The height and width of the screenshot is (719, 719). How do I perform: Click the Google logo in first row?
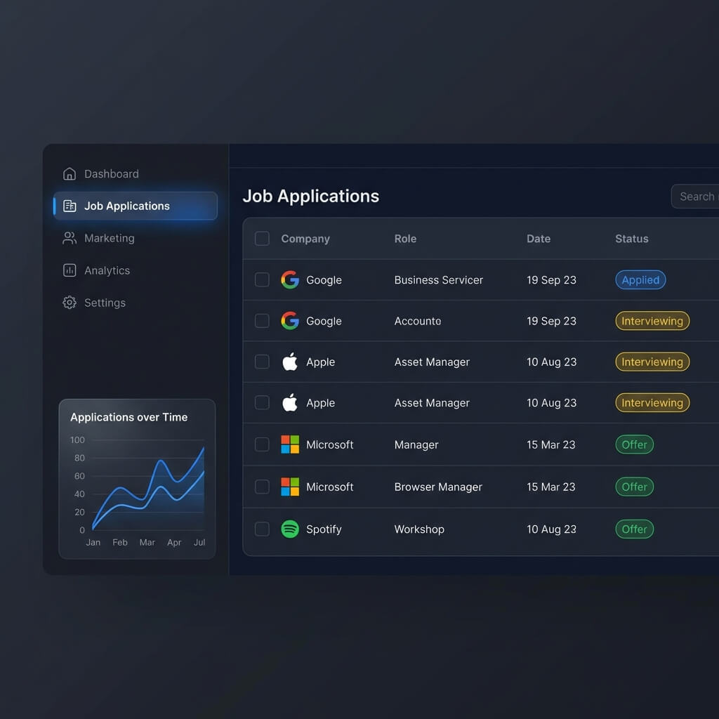click(290, 279)
